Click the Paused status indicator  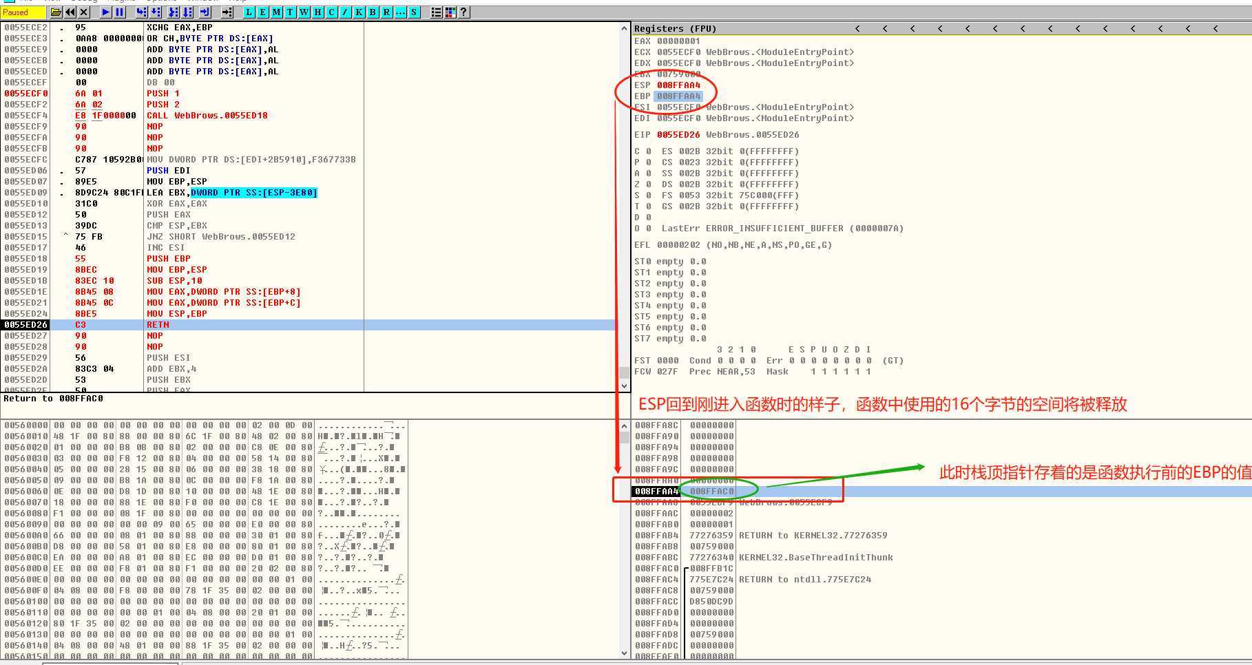(23, 12)
